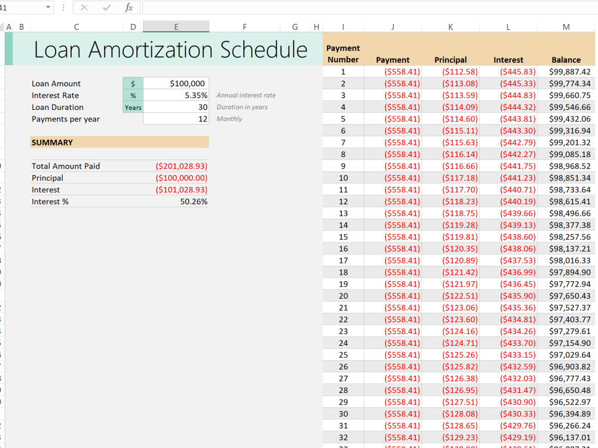Select column M header
Screen dimensions: 598x448
click(566, 27)
